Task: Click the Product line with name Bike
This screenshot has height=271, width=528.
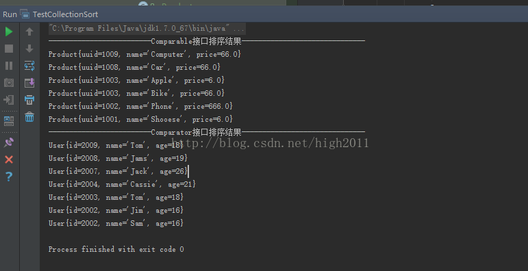Action: [x=136, y=93]
